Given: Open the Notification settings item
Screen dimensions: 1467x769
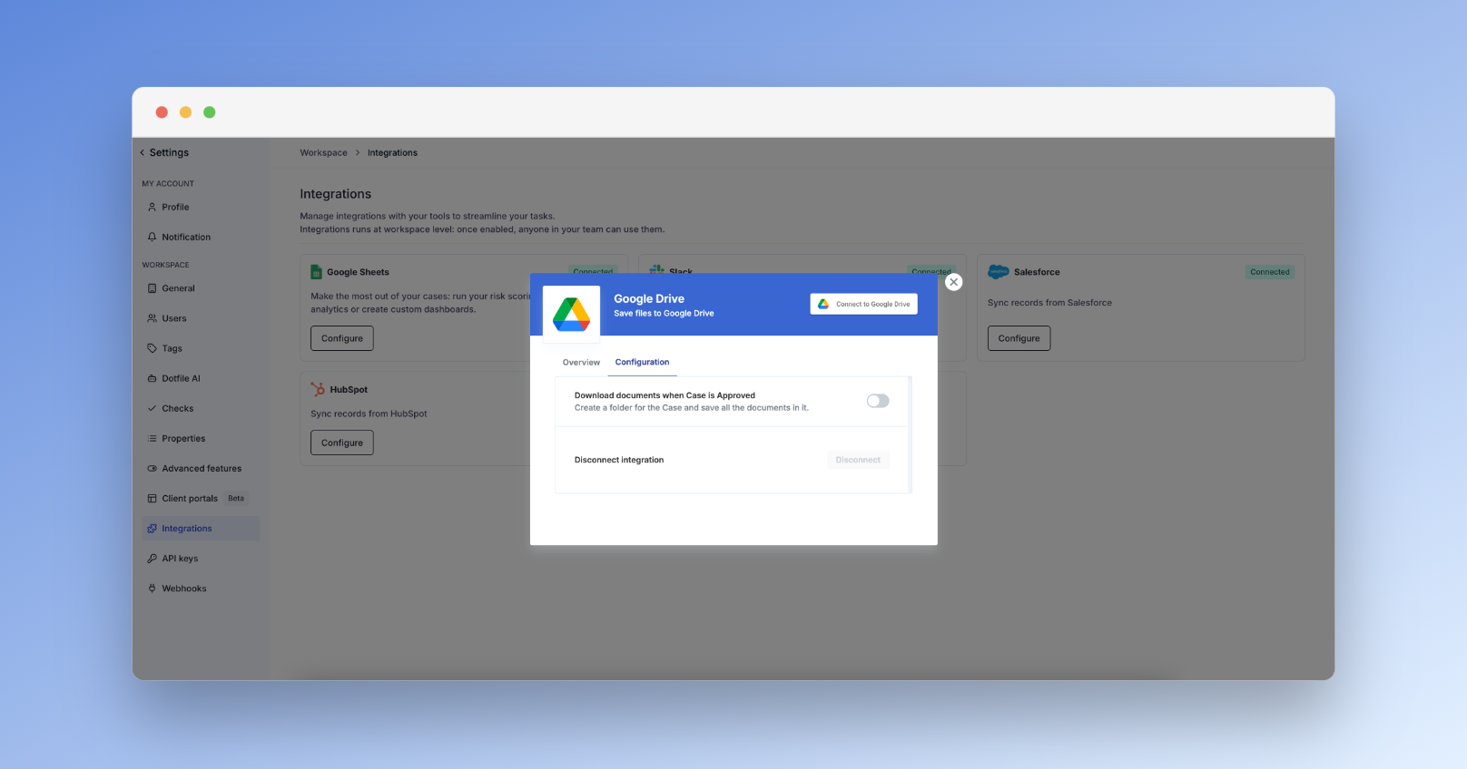Looking at the screenshot, I should click(201, 237).
